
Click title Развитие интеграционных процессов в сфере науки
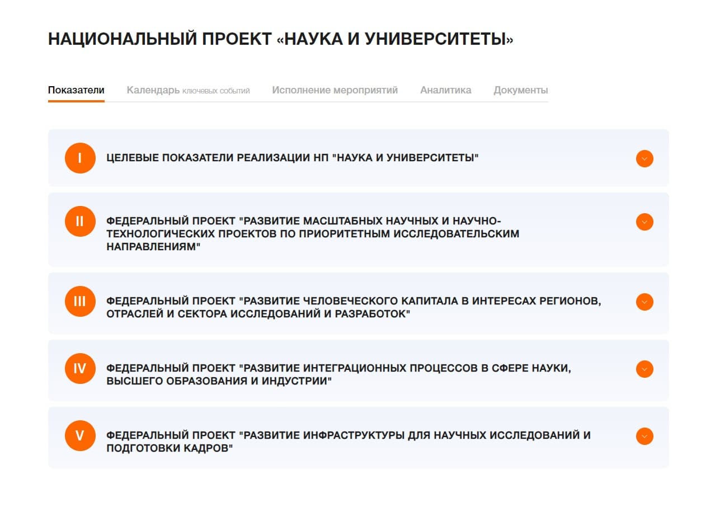click(338, 375)
